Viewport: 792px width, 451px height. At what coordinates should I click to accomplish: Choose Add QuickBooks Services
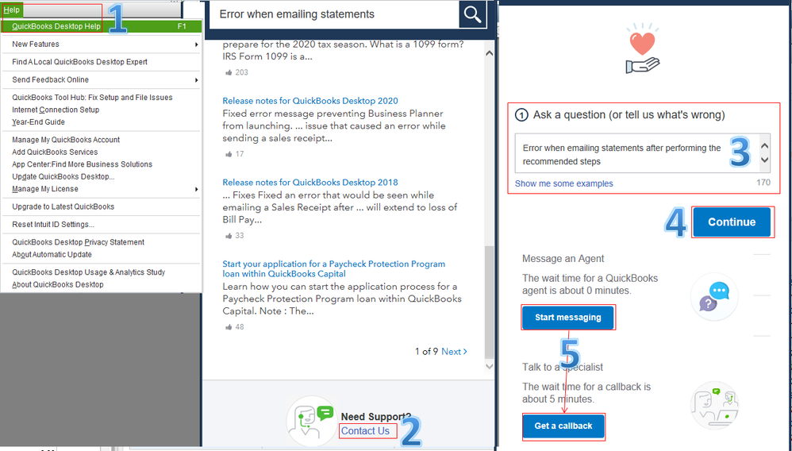point(55,152)
